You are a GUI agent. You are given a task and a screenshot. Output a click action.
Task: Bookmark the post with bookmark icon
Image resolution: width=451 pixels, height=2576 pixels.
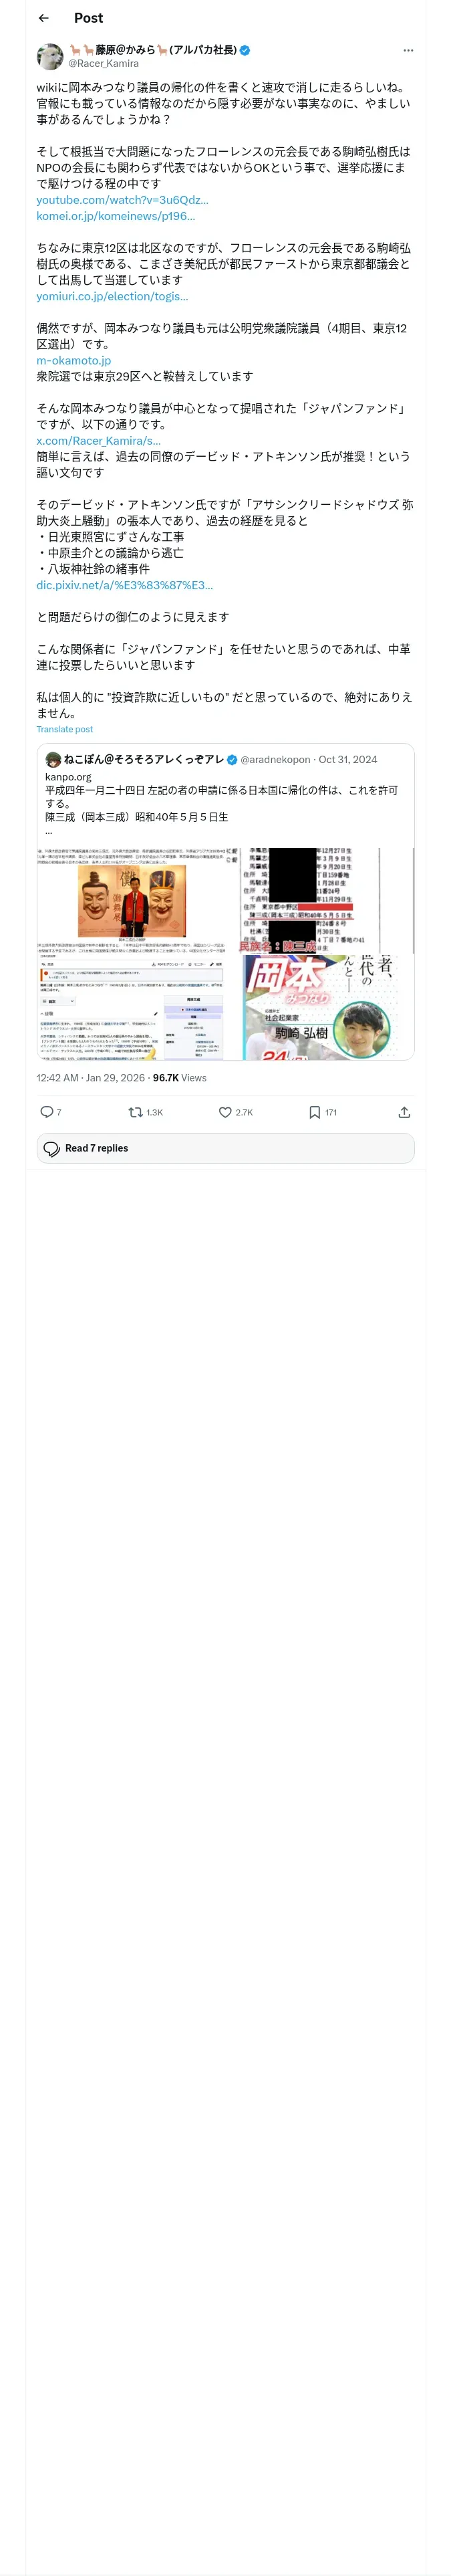coord(314,1111)
